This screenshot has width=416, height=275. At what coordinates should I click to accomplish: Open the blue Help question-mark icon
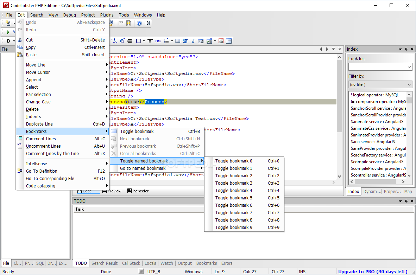[x=139, y=23]
